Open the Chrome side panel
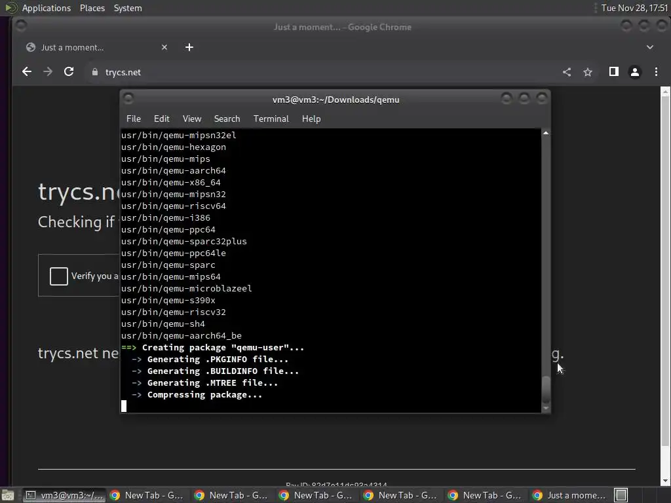 tap(613, 72)
